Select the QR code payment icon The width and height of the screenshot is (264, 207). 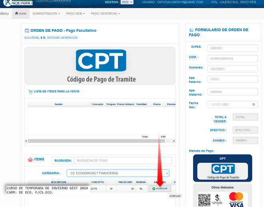coord(204,200)
